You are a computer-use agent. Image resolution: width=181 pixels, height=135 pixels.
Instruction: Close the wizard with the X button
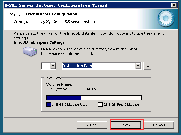pyautogui.click(x=174, y=5)
